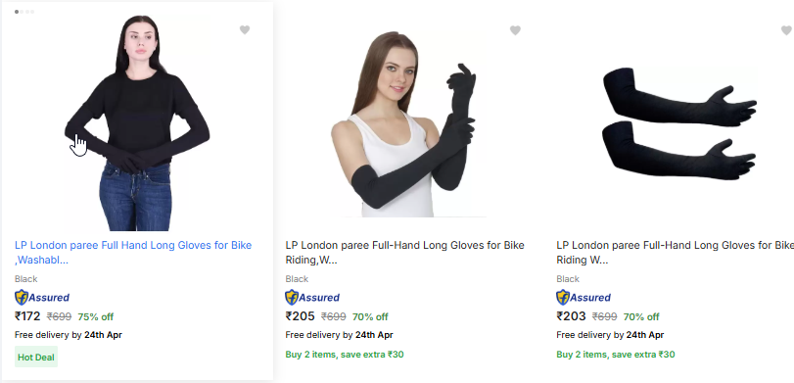Click the 75% off discount label
This screenshot has width=794, height=383.
coord(96,317)
